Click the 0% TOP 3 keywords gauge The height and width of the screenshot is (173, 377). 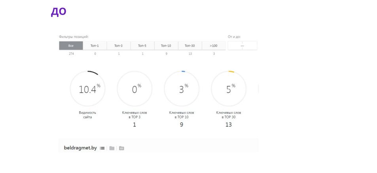coord(135,89)
